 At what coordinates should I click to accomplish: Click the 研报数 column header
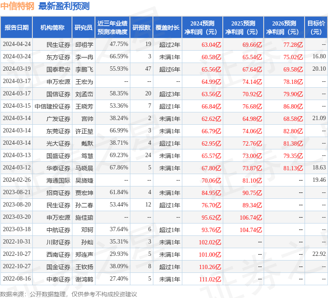click(x=141, y=27)
